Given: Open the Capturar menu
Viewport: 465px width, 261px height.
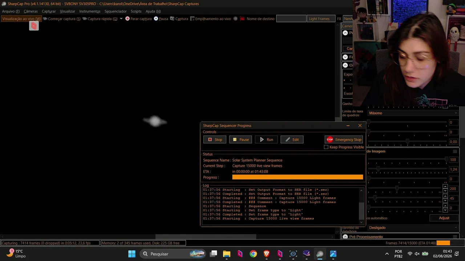Looking at the screenshot, I should pos(49,11).
